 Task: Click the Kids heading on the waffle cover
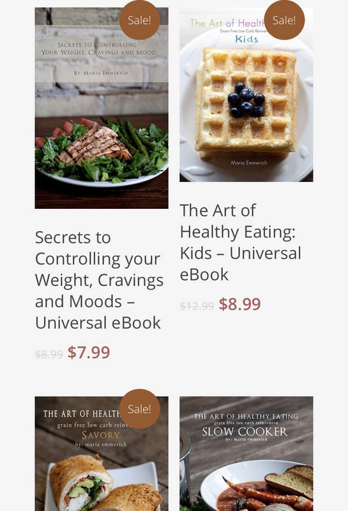point(246,40)
